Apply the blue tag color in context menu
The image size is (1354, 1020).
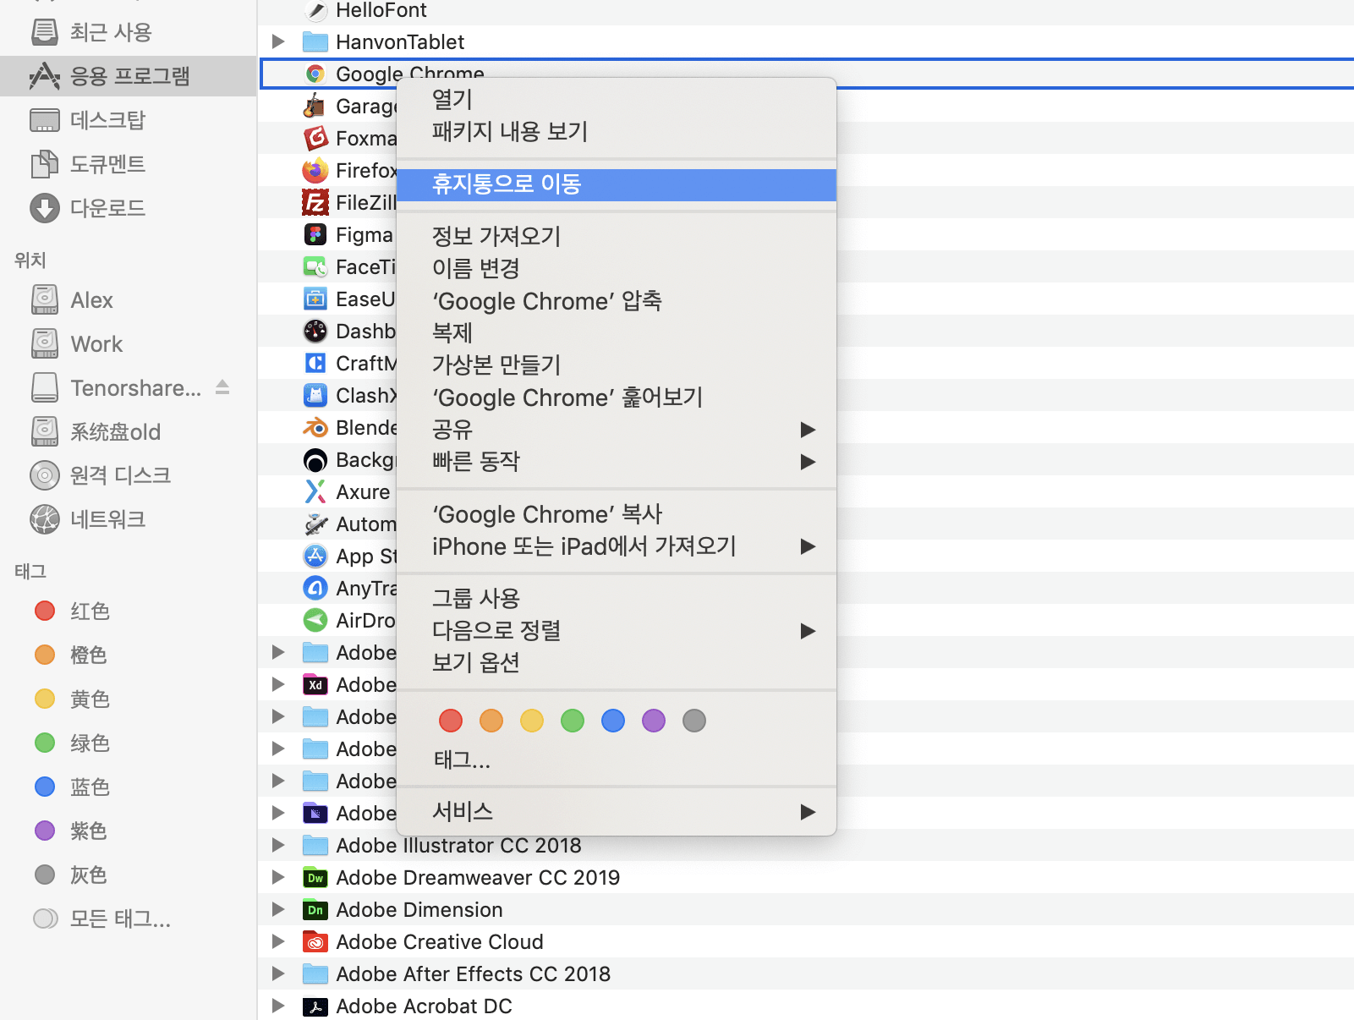click(613, 721)
